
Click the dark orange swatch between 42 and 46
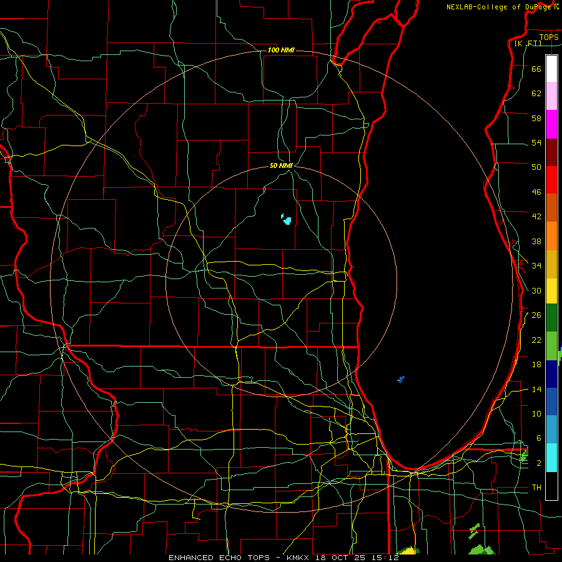551,207
